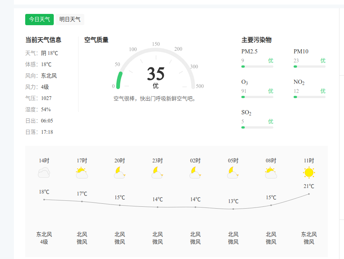Select the moon icon at 02时
Image resolution: width=344 pixels, height=259 pixels.
tap(195, 173)
